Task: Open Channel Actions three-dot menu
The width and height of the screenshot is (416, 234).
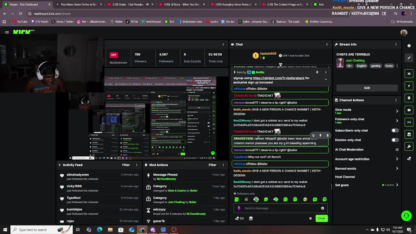Action: 396,100
